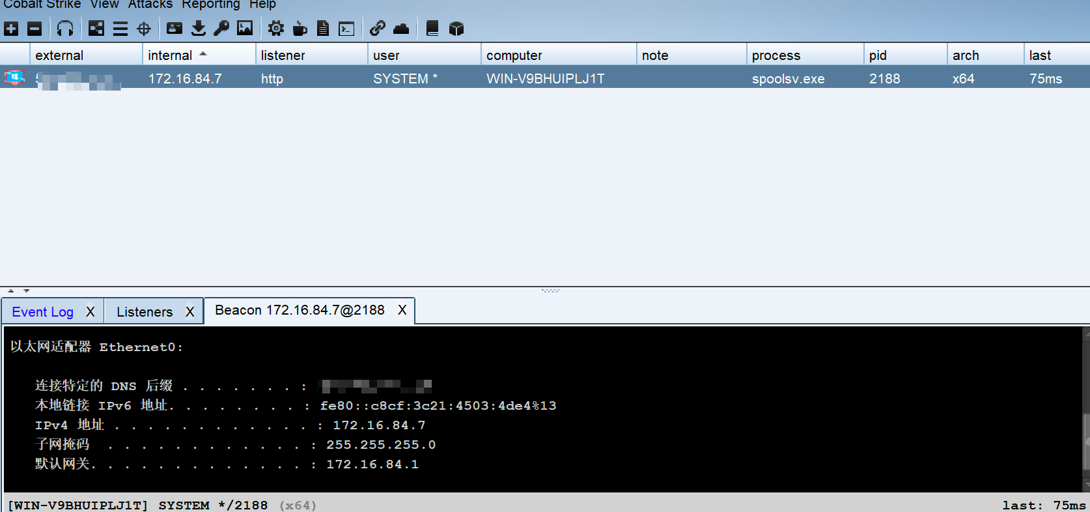
Task: Open the Credentials card icon
Action: pyautogui.click(x=175, y=28)
